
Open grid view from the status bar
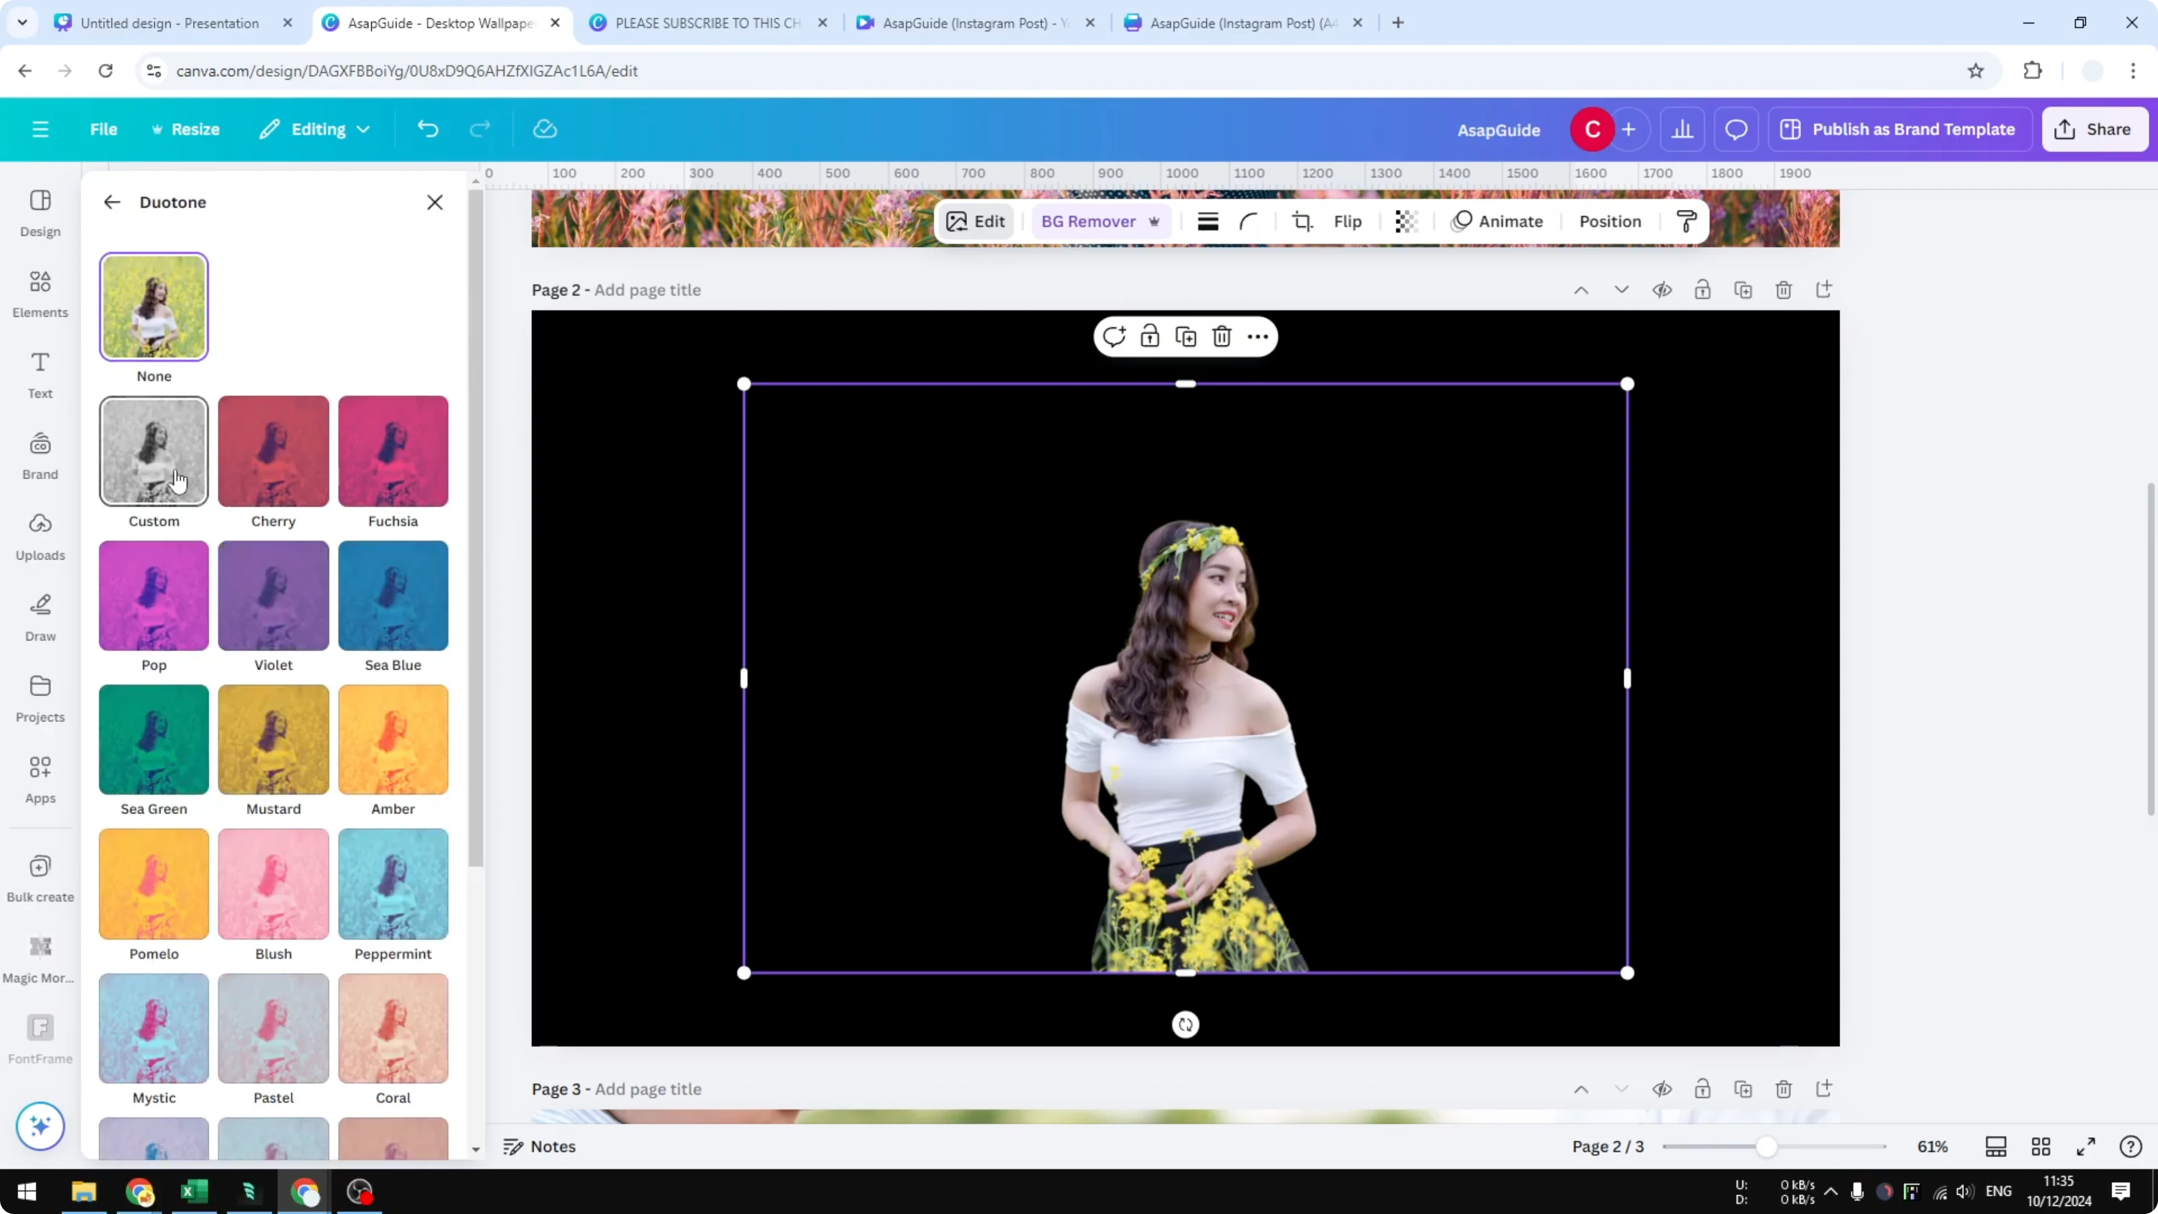(x=2041, y=1146)
